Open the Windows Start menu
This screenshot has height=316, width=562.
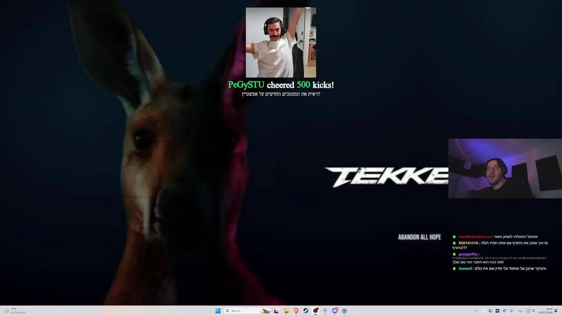(218, 311)
